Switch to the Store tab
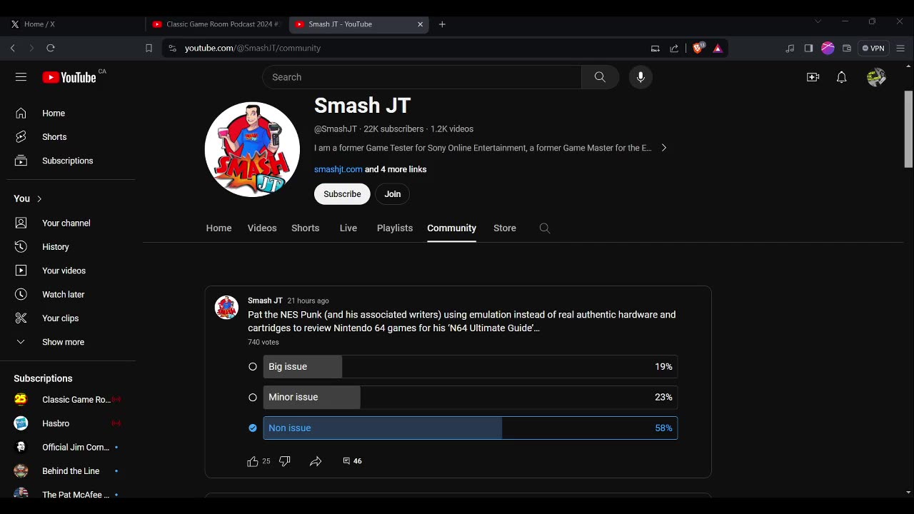Image resolution: width=914 pixels, height=514 pixels. pyautogui.click(x=505, y=228)
